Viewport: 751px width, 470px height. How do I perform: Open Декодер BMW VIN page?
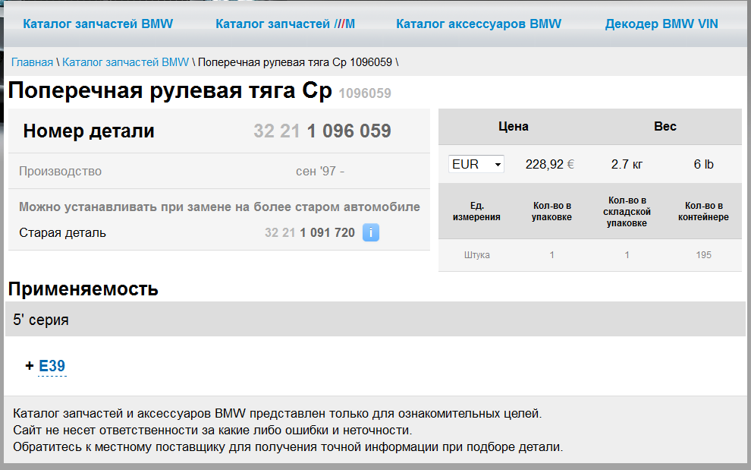[x=661, y=24]
